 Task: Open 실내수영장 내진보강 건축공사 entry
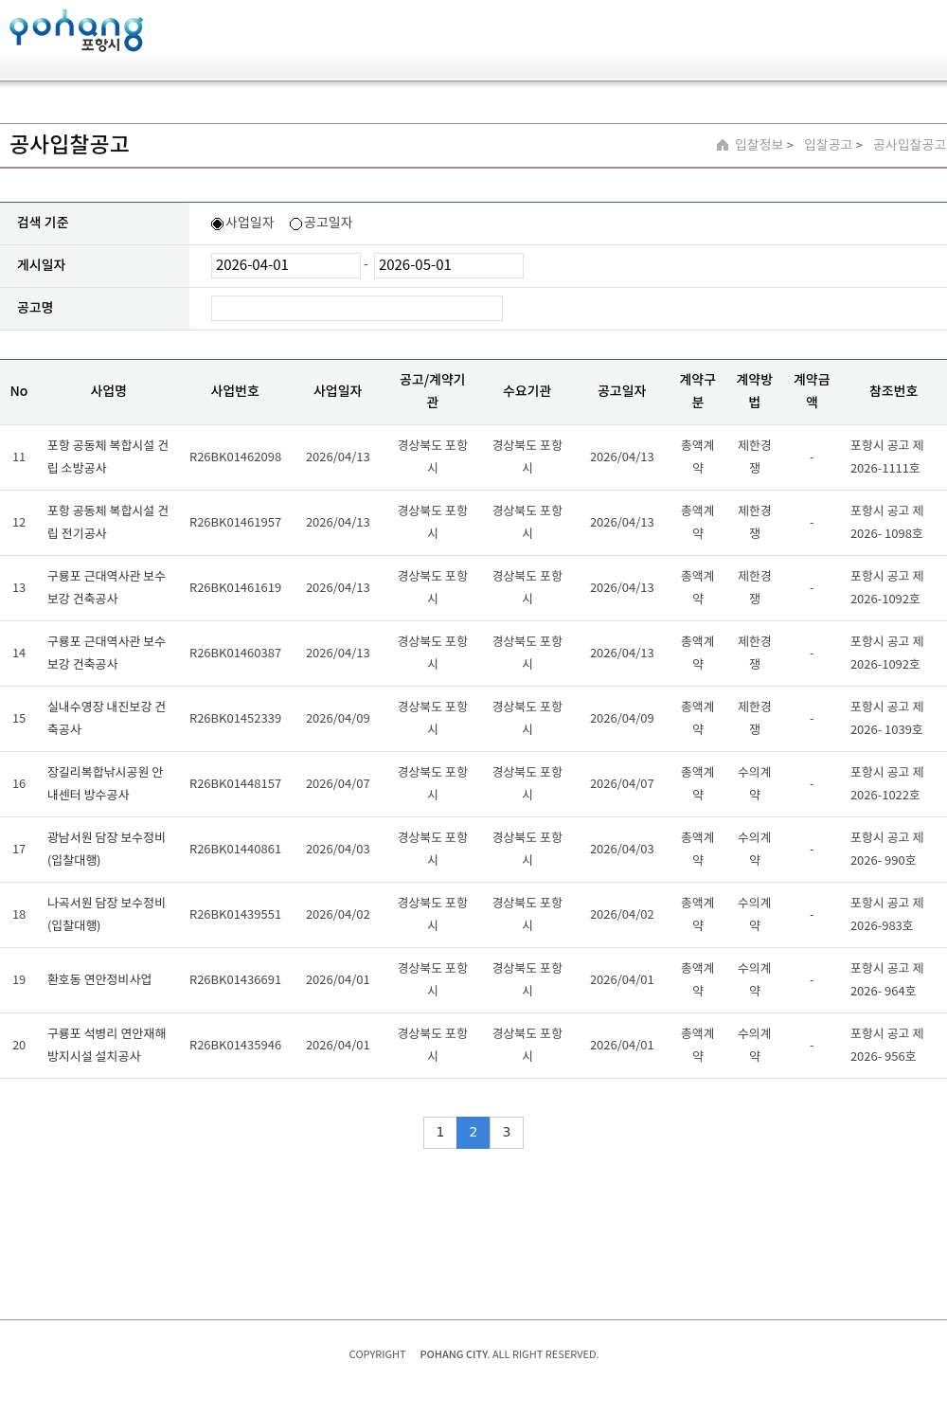[106, 718]
